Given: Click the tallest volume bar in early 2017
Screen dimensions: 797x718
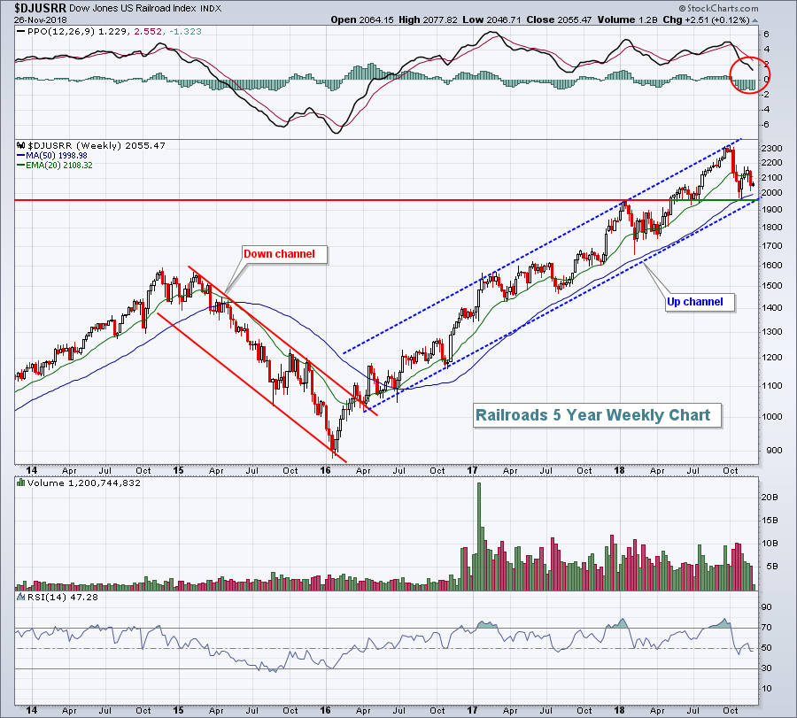Looking at the screenshot, I should point(479,537).
